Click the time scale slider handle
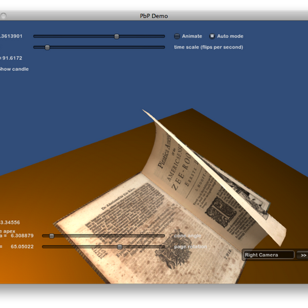The image size is (308, 308). [47, 47]
